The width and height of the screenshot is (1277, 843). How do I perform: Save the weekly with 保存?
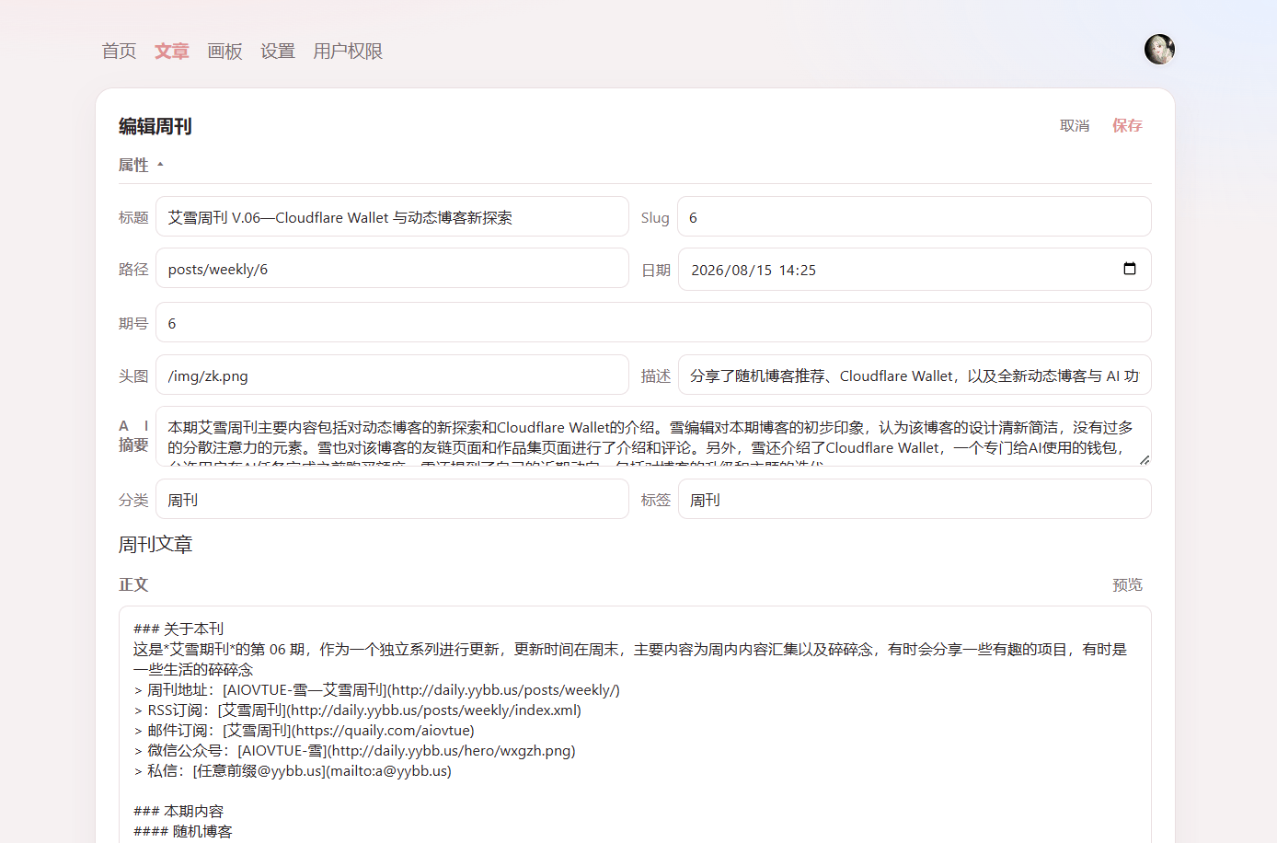1127,126
